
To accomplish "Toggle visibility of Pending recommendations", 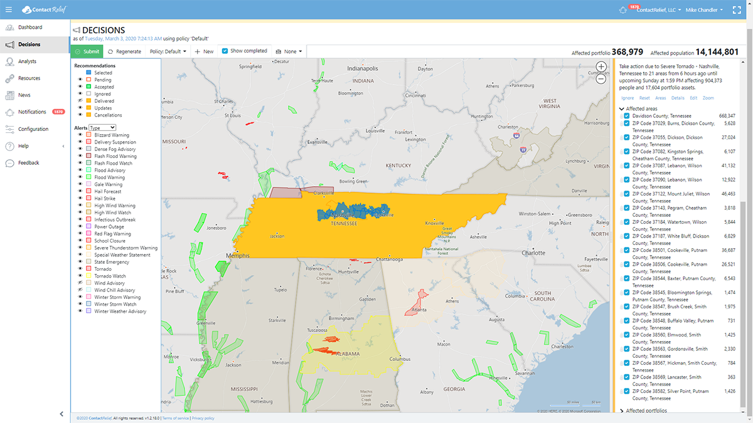I will point(80,80).
